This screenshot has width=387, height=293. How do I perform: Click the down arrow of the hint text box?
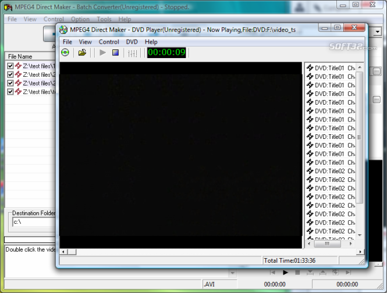click(x=232, y=273)
